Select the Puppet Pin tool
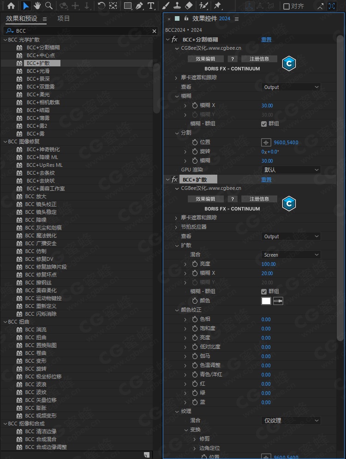The image size is (346, 459). [217, 6]
